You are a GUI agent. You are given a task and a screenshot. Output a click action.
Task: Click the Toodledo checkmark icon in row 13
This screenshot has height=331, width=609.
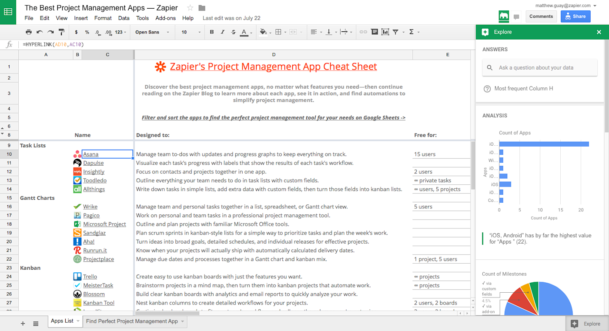pyautogui.click(x=77, y=180)
